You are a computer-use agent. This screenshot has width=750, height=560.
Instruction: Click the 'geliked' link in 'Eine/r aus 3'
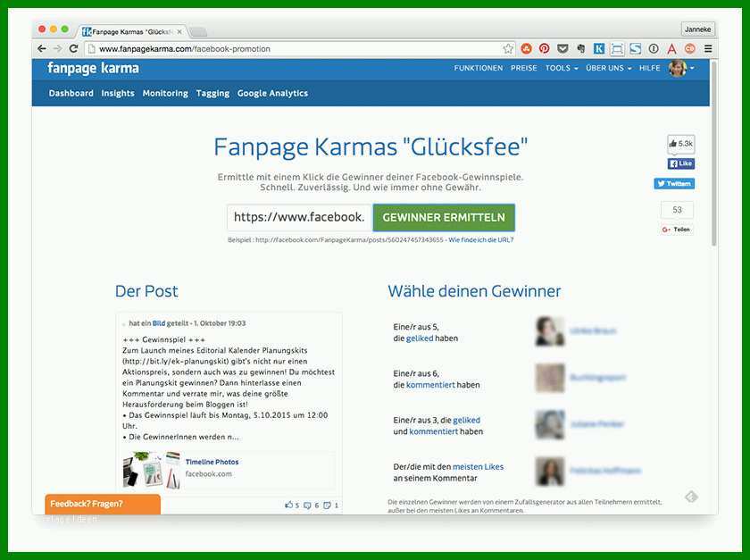[x=466, y=421]
